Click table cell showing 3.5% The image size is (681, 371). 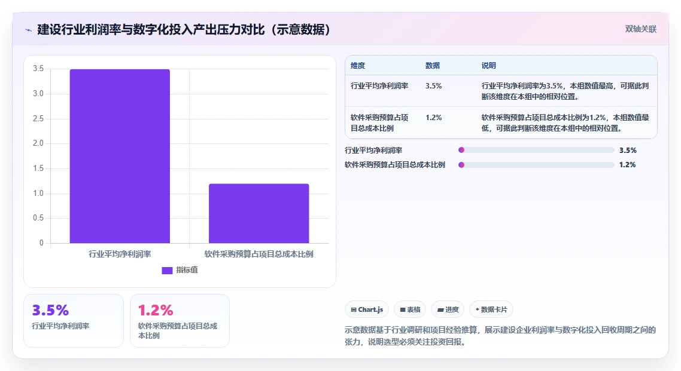433,86
